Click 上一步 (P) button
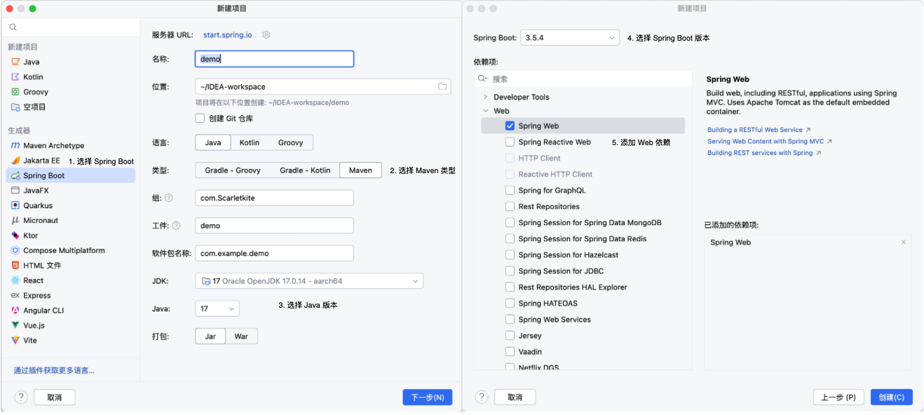This screenshot has width=924, height=415. [839, 397]
